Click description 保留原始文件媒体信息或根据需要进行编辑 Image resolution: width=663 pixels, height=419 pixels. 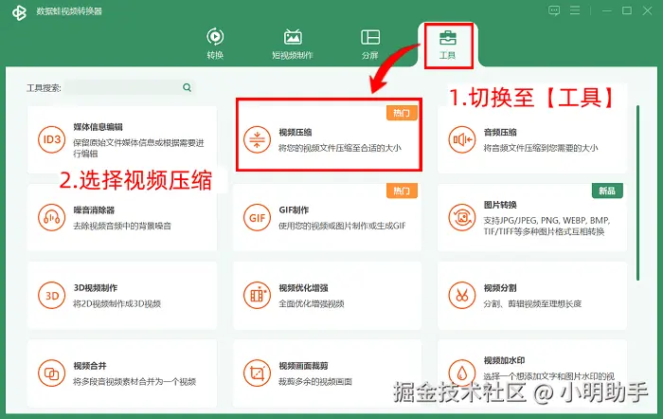point(138,148)
